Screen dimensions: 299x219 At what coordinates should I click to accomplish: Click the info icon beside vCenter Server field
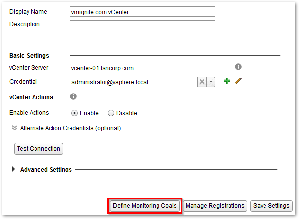click(238, 67)
